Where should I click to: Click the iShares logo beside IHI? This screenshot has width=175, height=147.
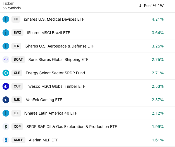tap(6, 19)
